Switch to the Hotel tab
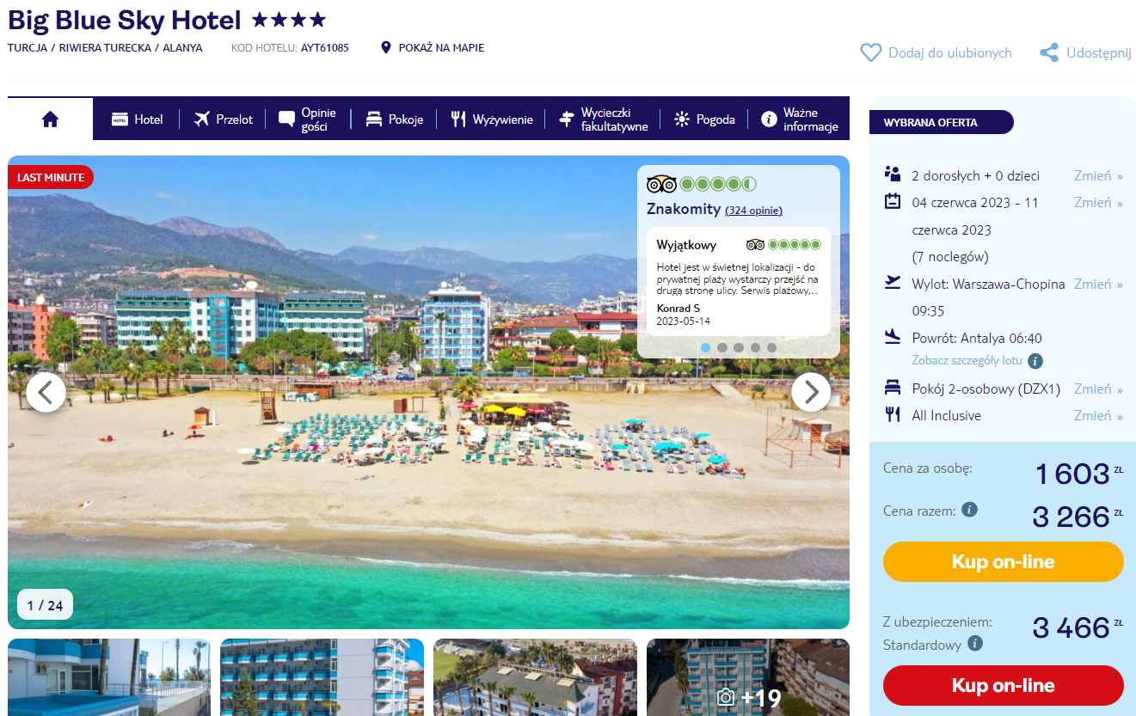 point(137,119)
